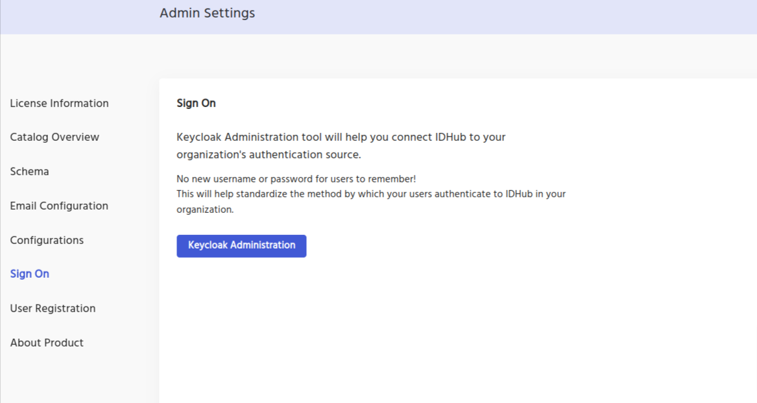Open License Information settings page
The image size is (757, 403).
pos(59,103)
